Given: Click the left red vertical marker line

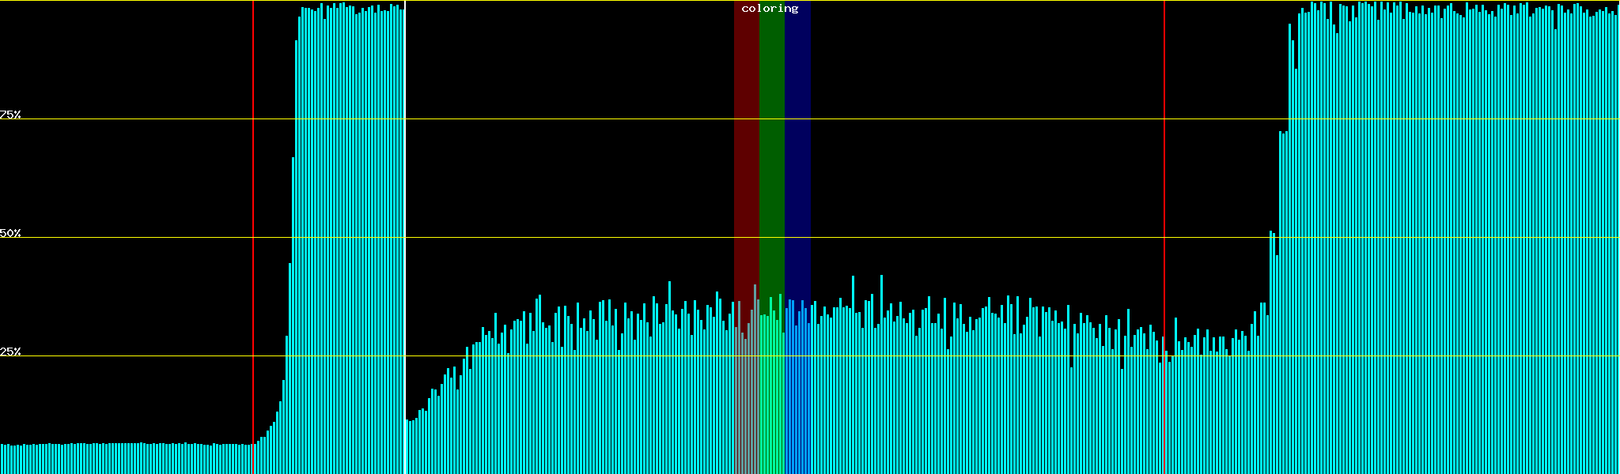Looking at the screenshot, I should pyautogui.click(x=253, y=197).
